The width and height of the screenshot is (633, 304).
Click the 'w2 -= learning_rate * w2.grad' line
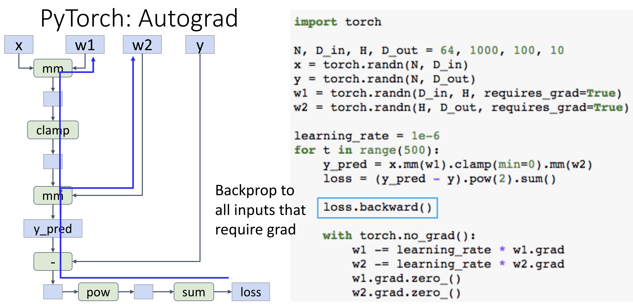click(x=458, y=264)
